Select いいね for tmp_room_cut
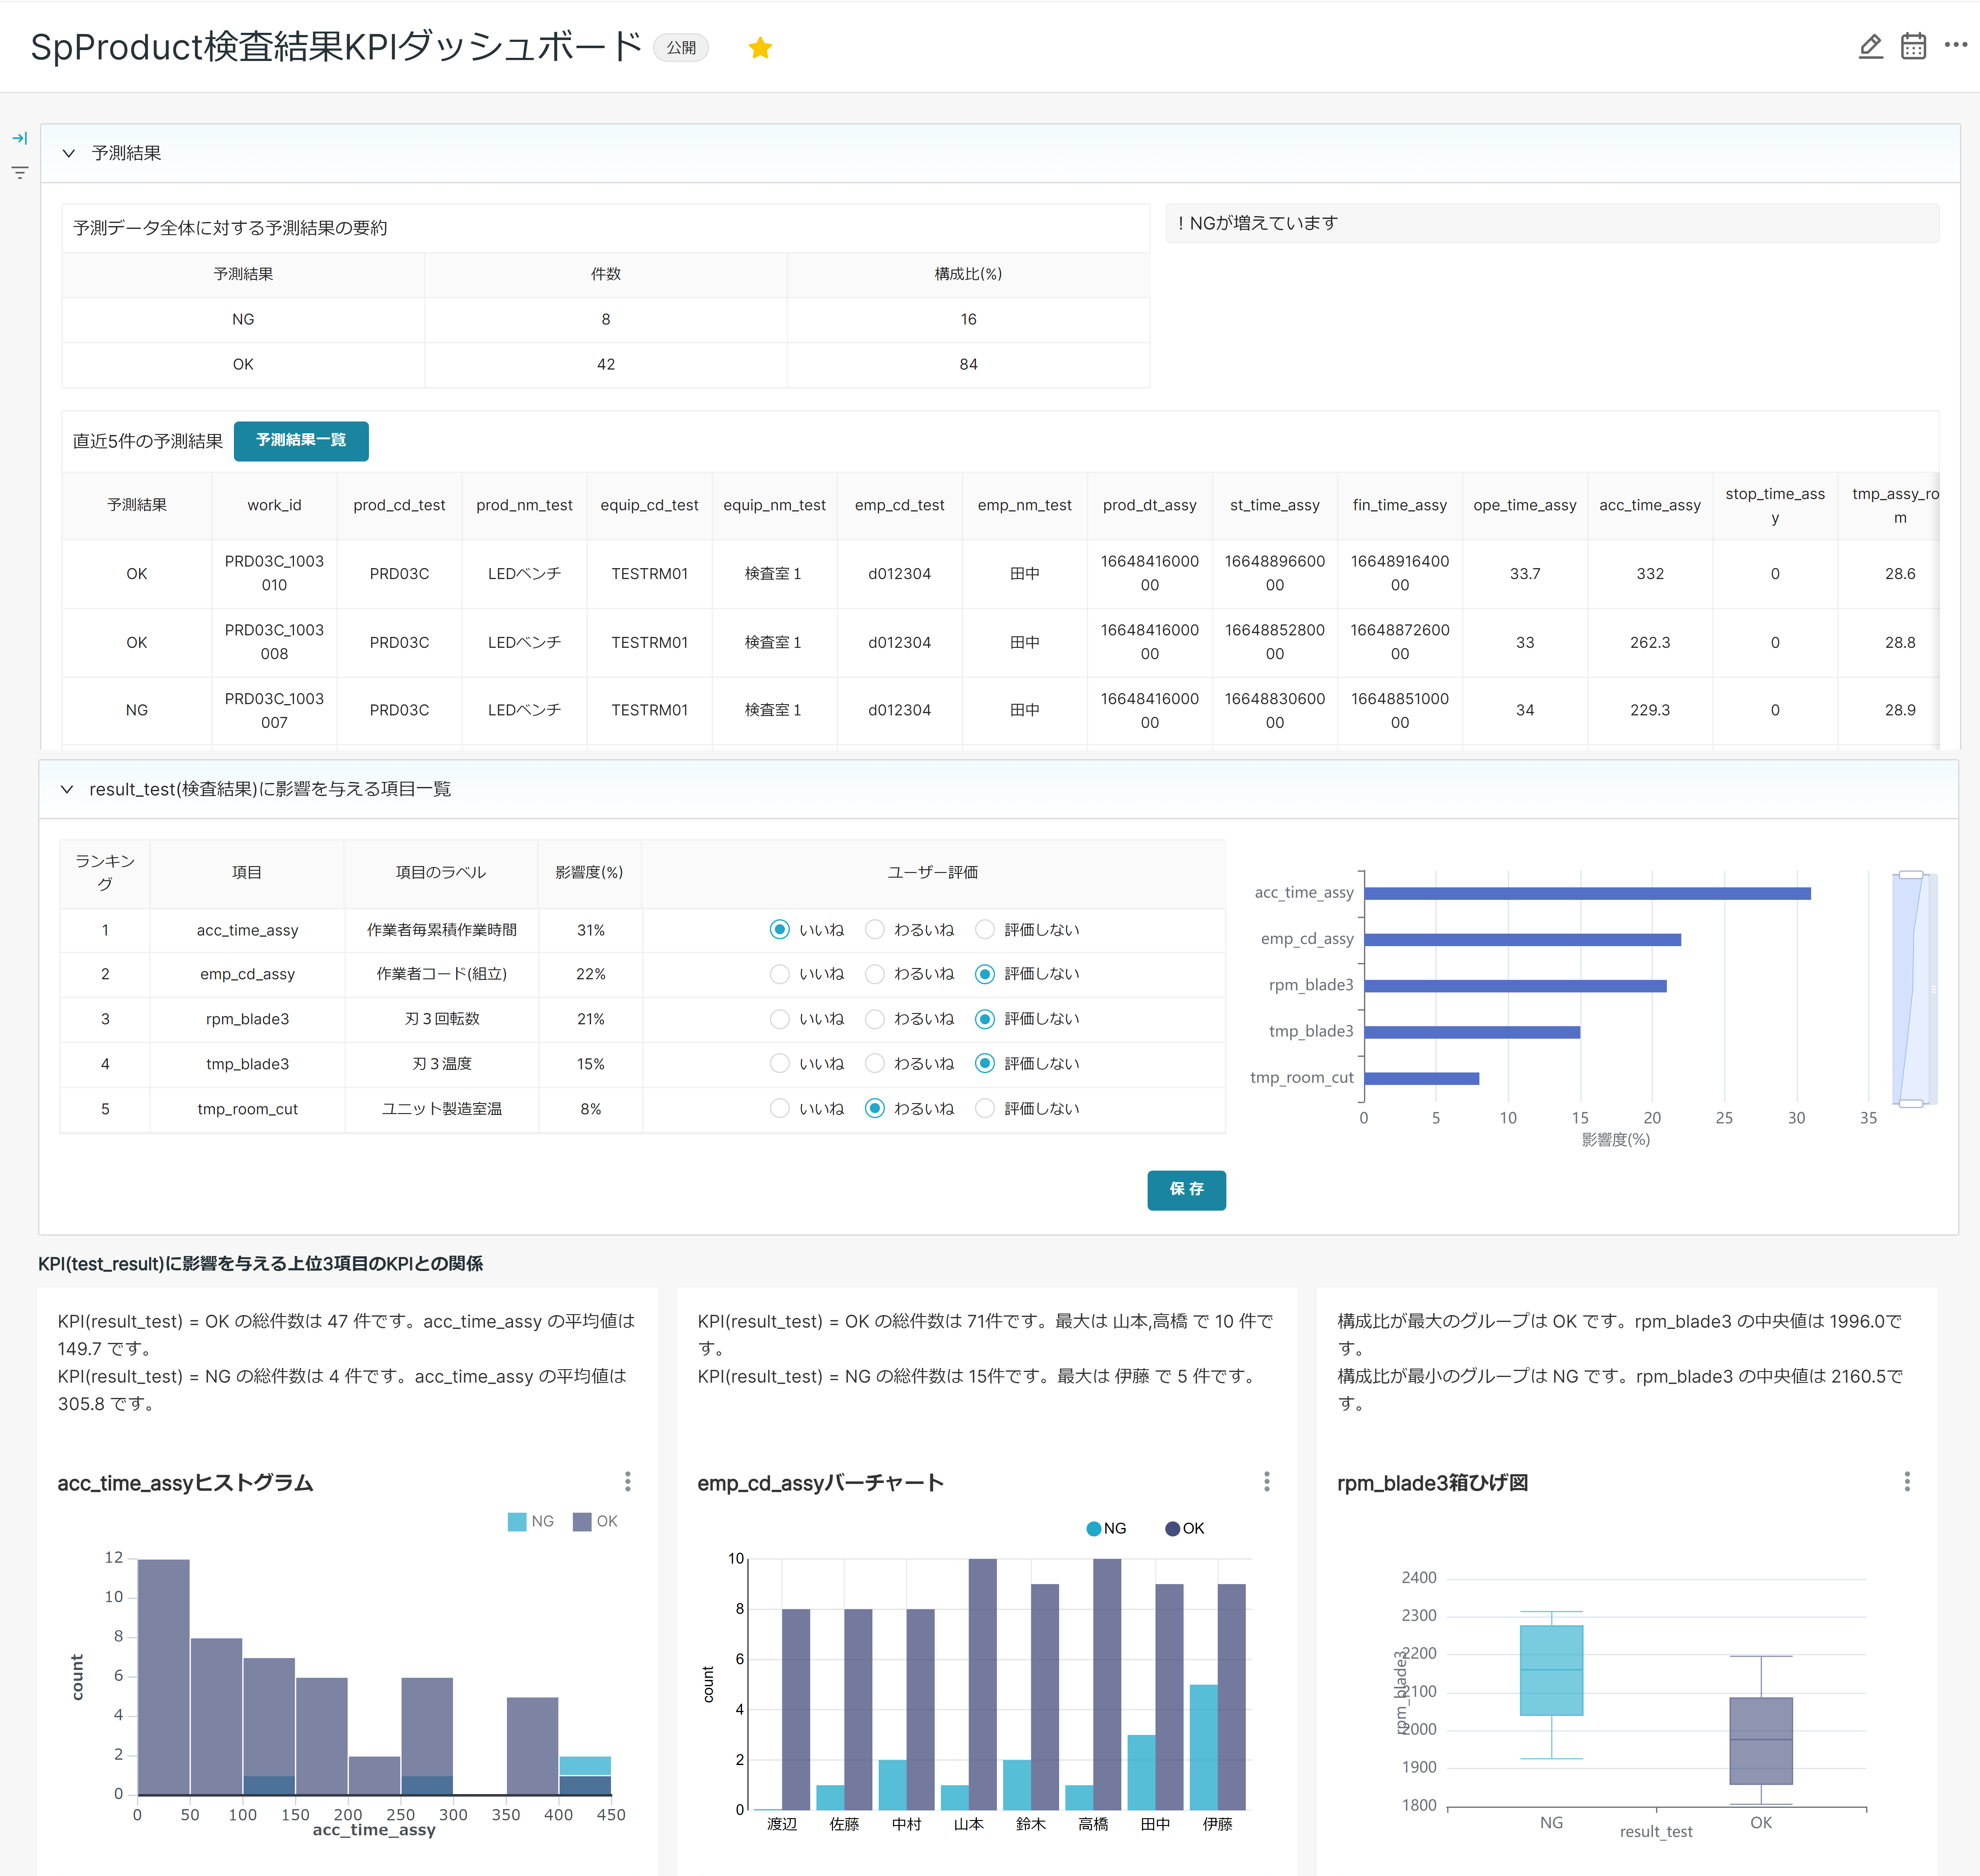 (780, 1108)
